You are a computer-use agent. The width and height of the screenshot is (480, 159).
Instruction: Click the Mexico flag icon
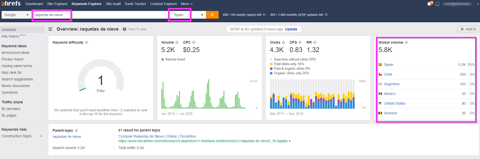pos(380,94)
